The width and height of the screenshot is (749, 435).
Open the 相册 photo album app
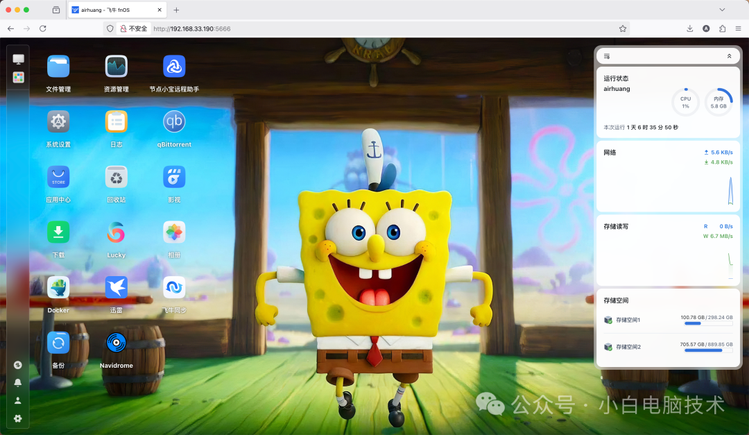pos(174,232)
